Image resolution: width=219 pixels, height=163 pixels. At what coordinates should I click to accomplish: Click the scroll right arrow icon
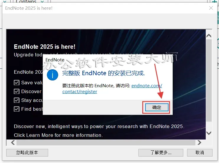click(199, 142)
